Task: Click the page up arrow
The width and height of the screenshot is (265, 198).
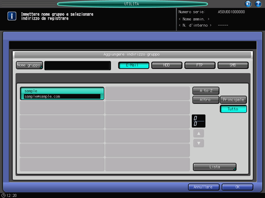Action: 198,134
